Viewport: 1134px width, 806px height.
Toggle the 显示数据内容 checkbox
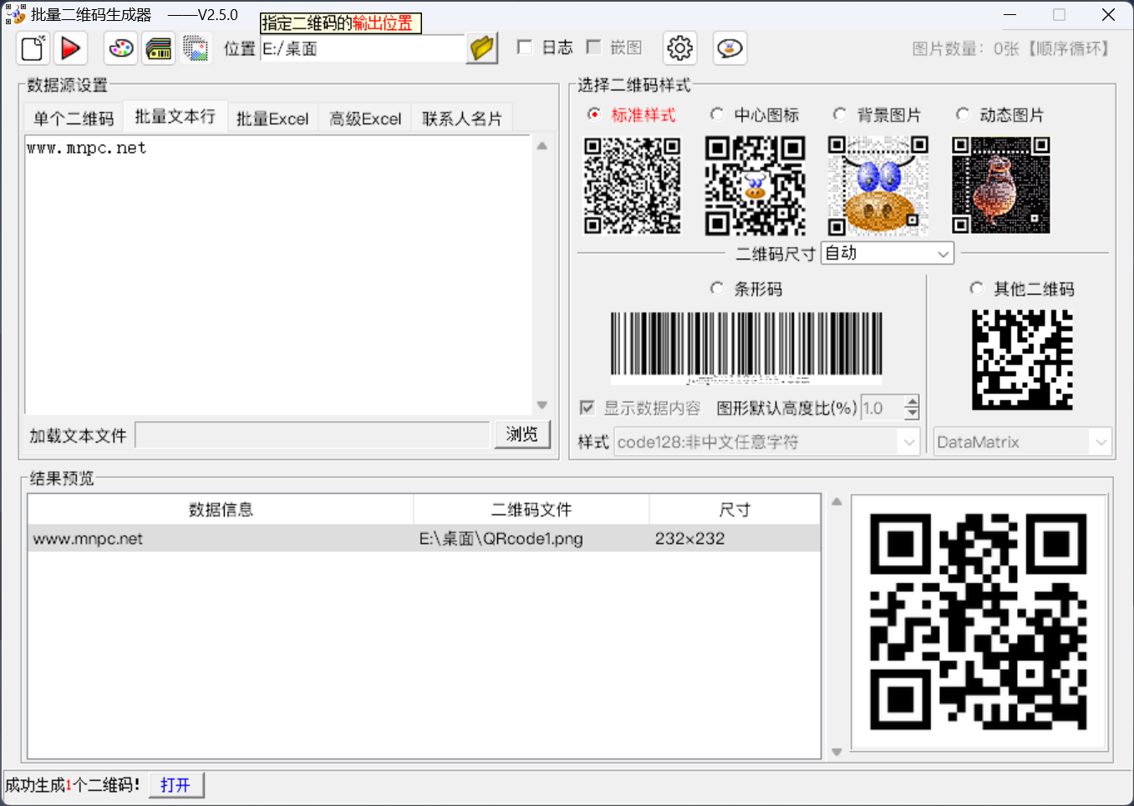coord(587,408)
